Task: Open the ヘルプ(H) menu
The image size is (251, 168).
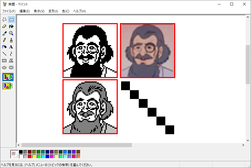Action: [80, 11]
